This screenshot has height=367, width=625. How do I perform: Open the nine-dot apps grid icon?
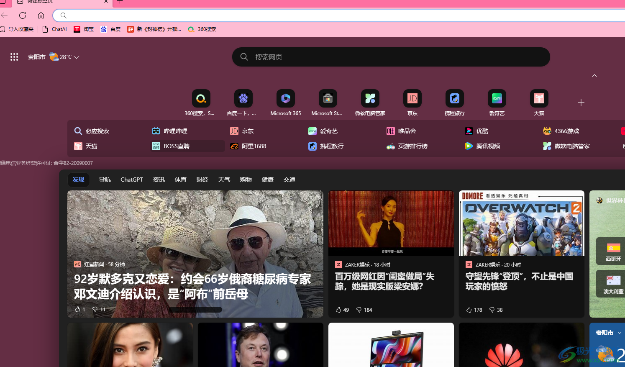click(14, 57)
